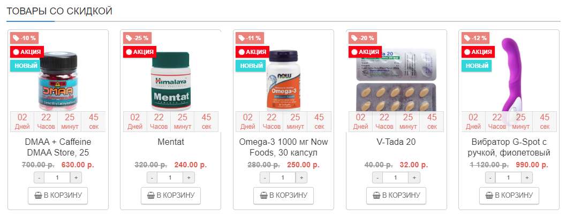This screenshot has width=566, height=217.
Task: Add V-Tada 20 to the cart
Action: [396, 196]
